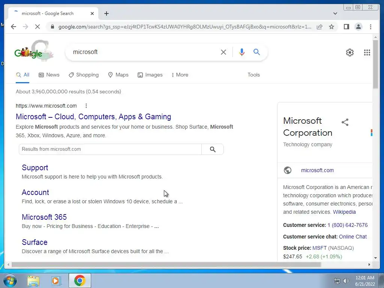Select the All results tab
This screenshot has width=384, height=288.
coord(22,75)
